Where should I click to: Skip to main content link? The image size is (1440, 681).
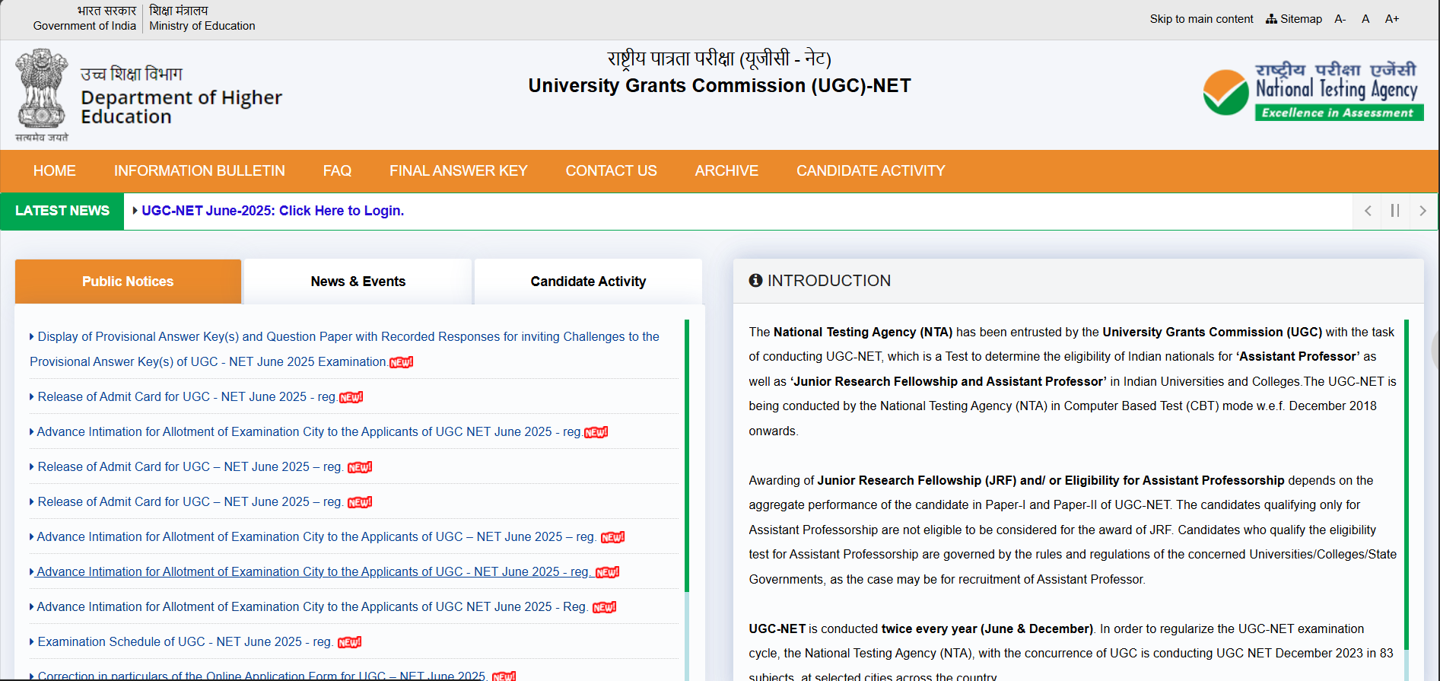tap(1201, 19)
